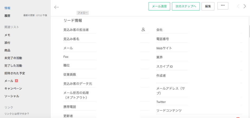
Task: Open the three-dots more options menu
Action: pyautogui.click(x=223, y=6)
